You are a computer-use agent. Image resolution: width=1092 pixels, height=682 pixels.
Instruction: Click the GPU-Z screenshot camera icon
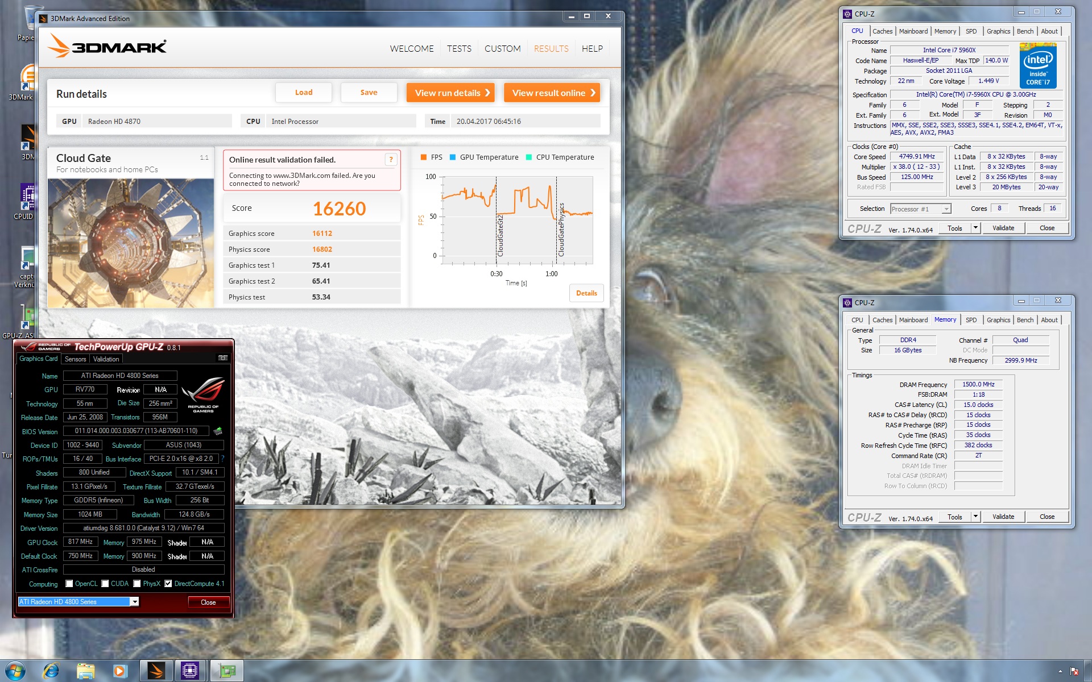tap(223, 358)
